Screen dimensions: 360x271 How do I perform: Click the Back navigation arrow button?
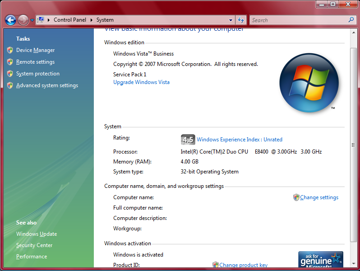[x=10, y=20]
